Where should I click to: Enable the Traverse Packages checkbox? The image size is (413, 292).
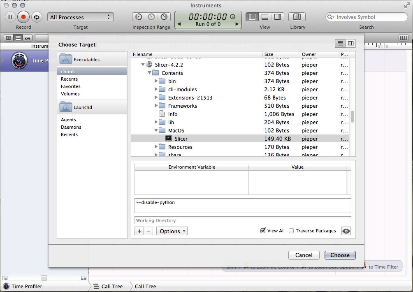291,231
